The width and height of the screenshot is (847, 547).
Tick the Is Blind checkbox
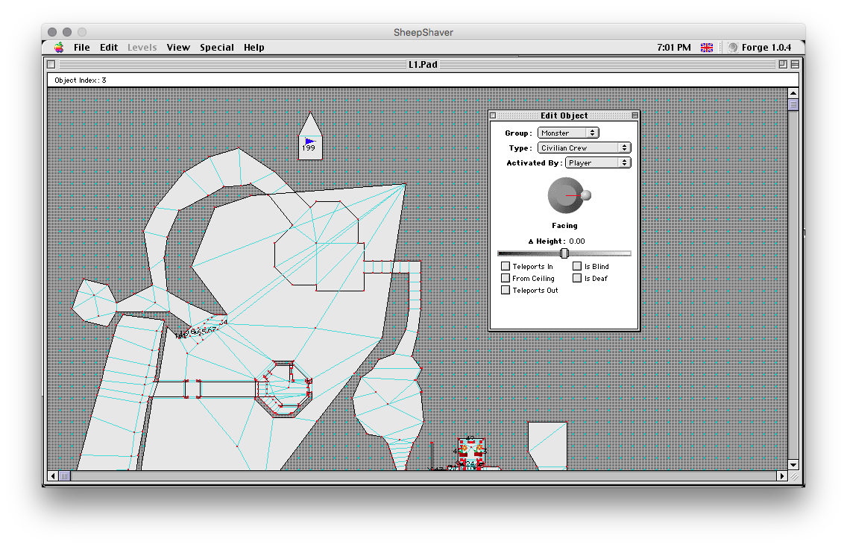pos(577,266)
